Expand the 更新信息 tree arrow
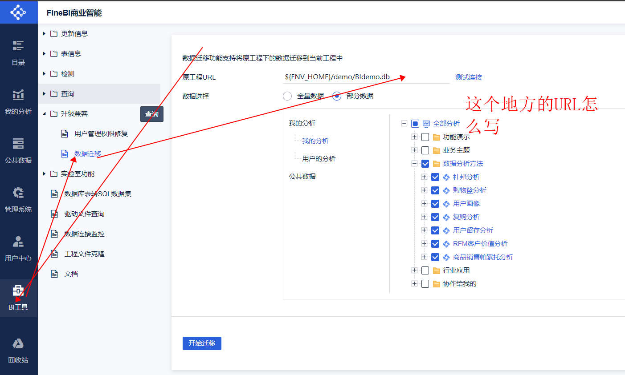Screen dimensions: 625x375 click(x=44, y=34)
